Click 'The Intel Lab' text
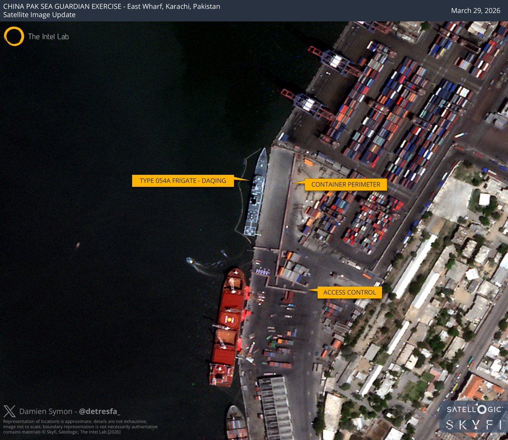Image resolution: width=508 pixels, height=440 pixels. (x=48, y=36)
